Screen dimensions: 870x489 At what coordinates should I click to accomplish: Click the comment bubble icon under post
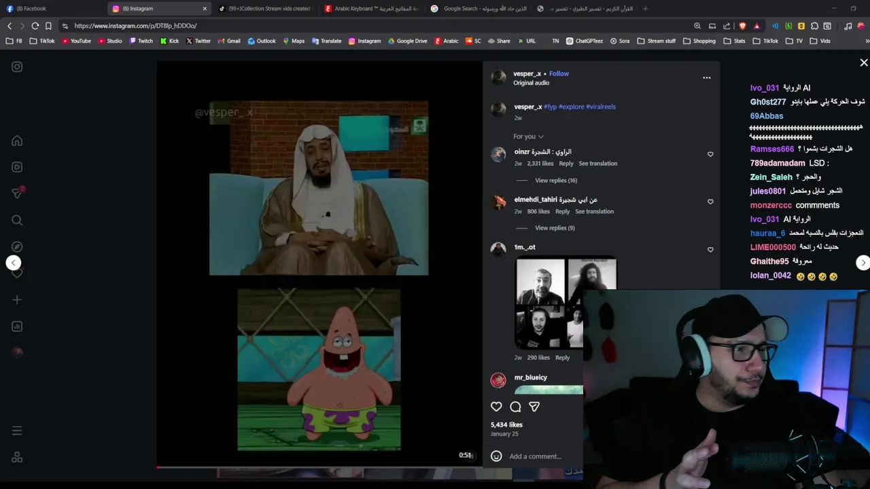point(515,407)
